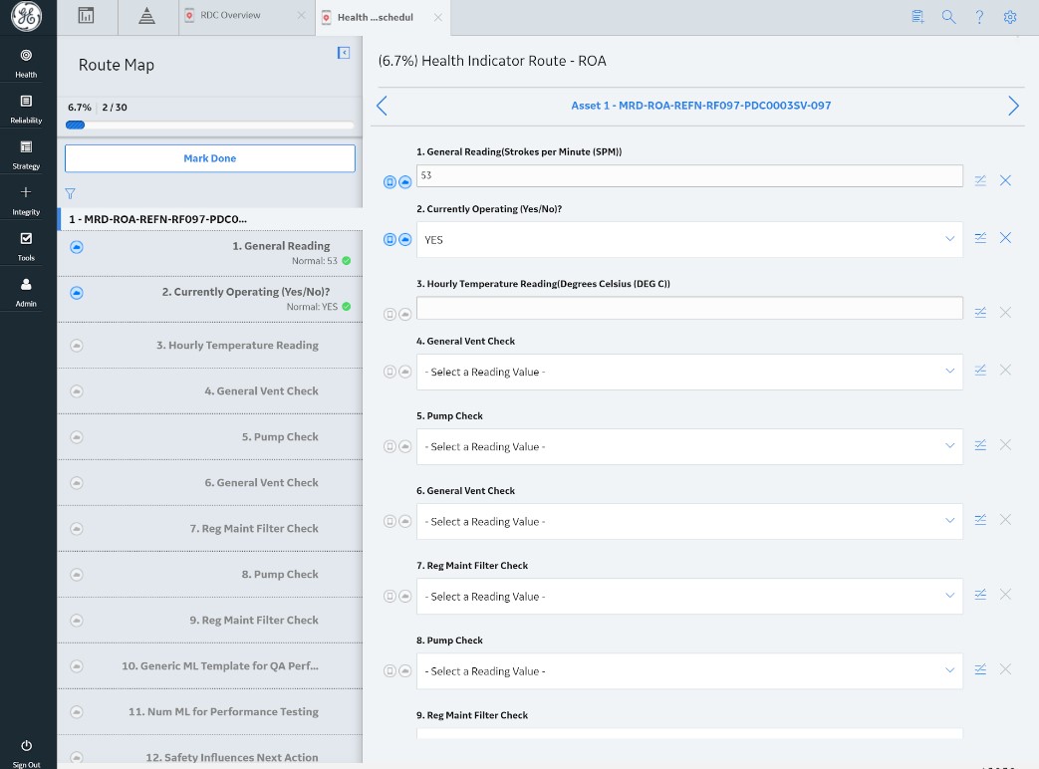Open the Admin module in sidebar
The image size is (1039, 769).
tap(26, 292)
